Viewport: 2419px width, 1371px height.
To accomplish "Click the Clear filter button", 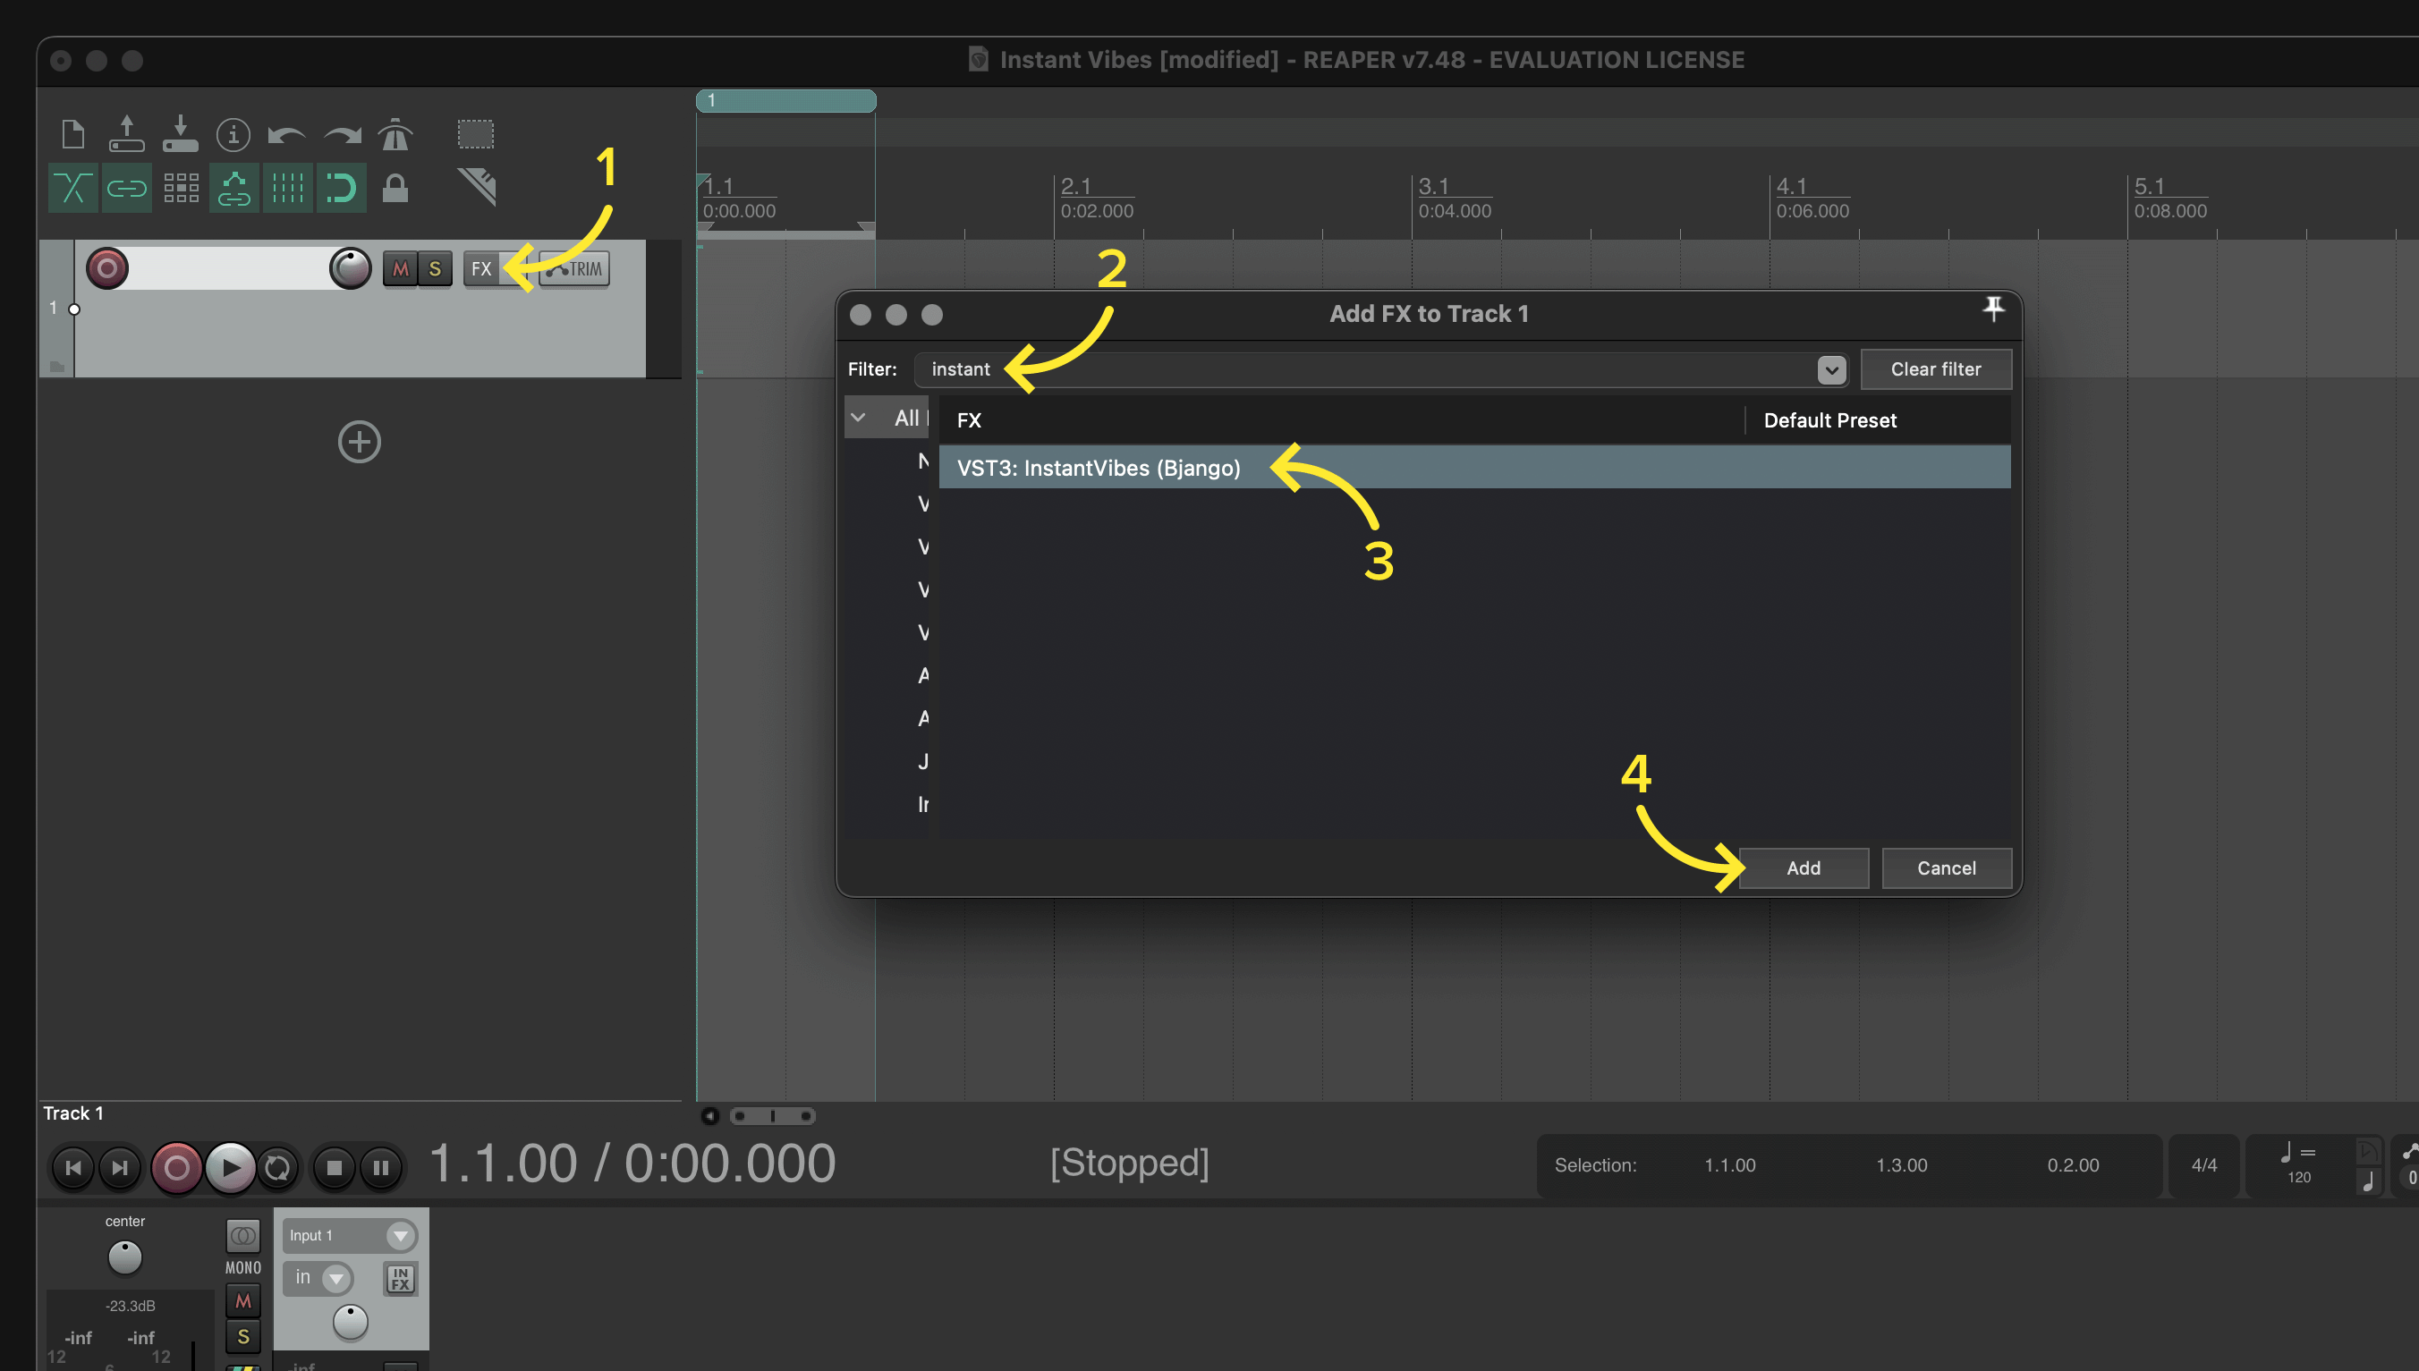I will click(1936, 369).
